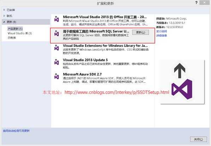Click the 创建者 Microsoft Corp. text
Screen dimensions: 211x146
(171, 18)
